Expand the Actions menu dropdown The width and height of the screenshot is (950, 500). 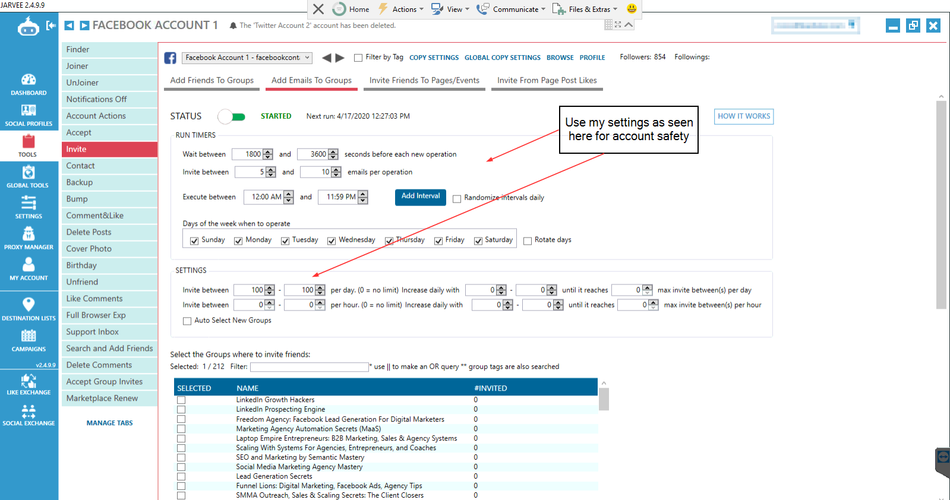pos(402,9)
